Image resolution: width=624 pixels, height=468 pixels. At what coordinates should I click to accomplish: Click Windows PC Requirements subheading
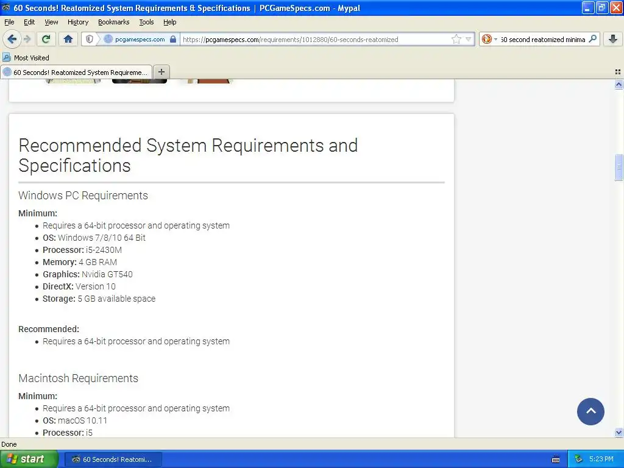point(83,196)
